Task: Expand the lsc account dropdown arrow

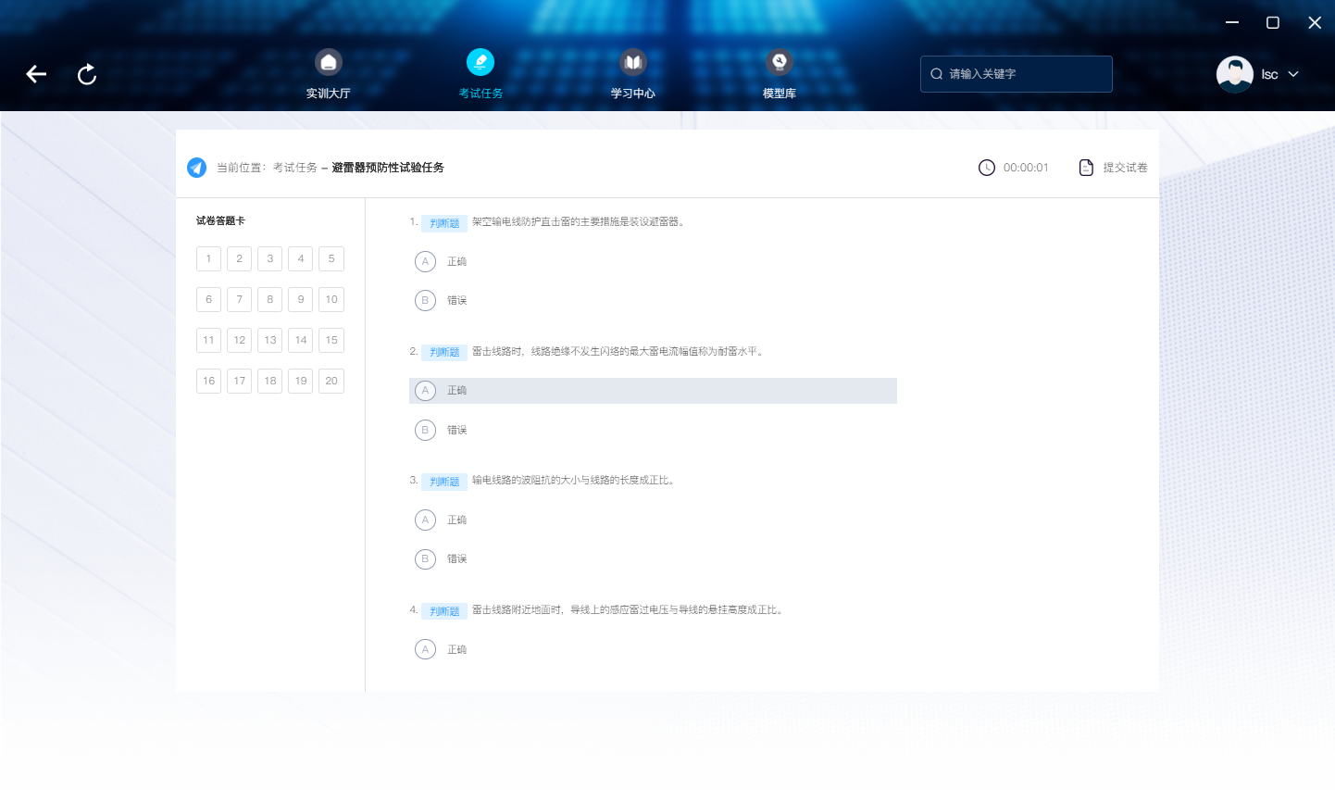Action: (1293, 74)
